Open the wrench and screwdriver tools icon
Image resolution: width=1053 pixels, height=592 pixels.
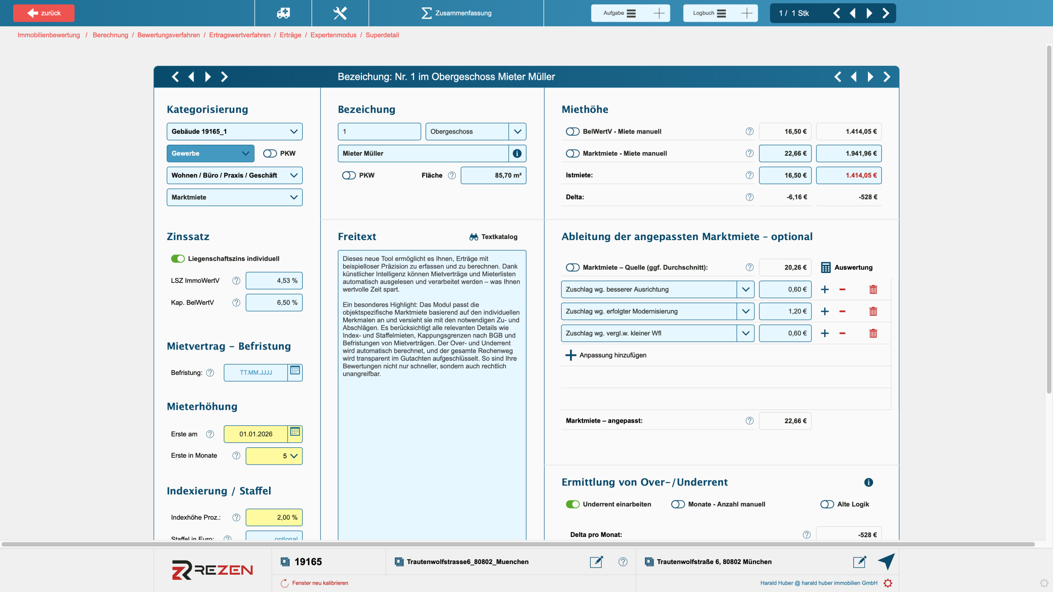340,13
